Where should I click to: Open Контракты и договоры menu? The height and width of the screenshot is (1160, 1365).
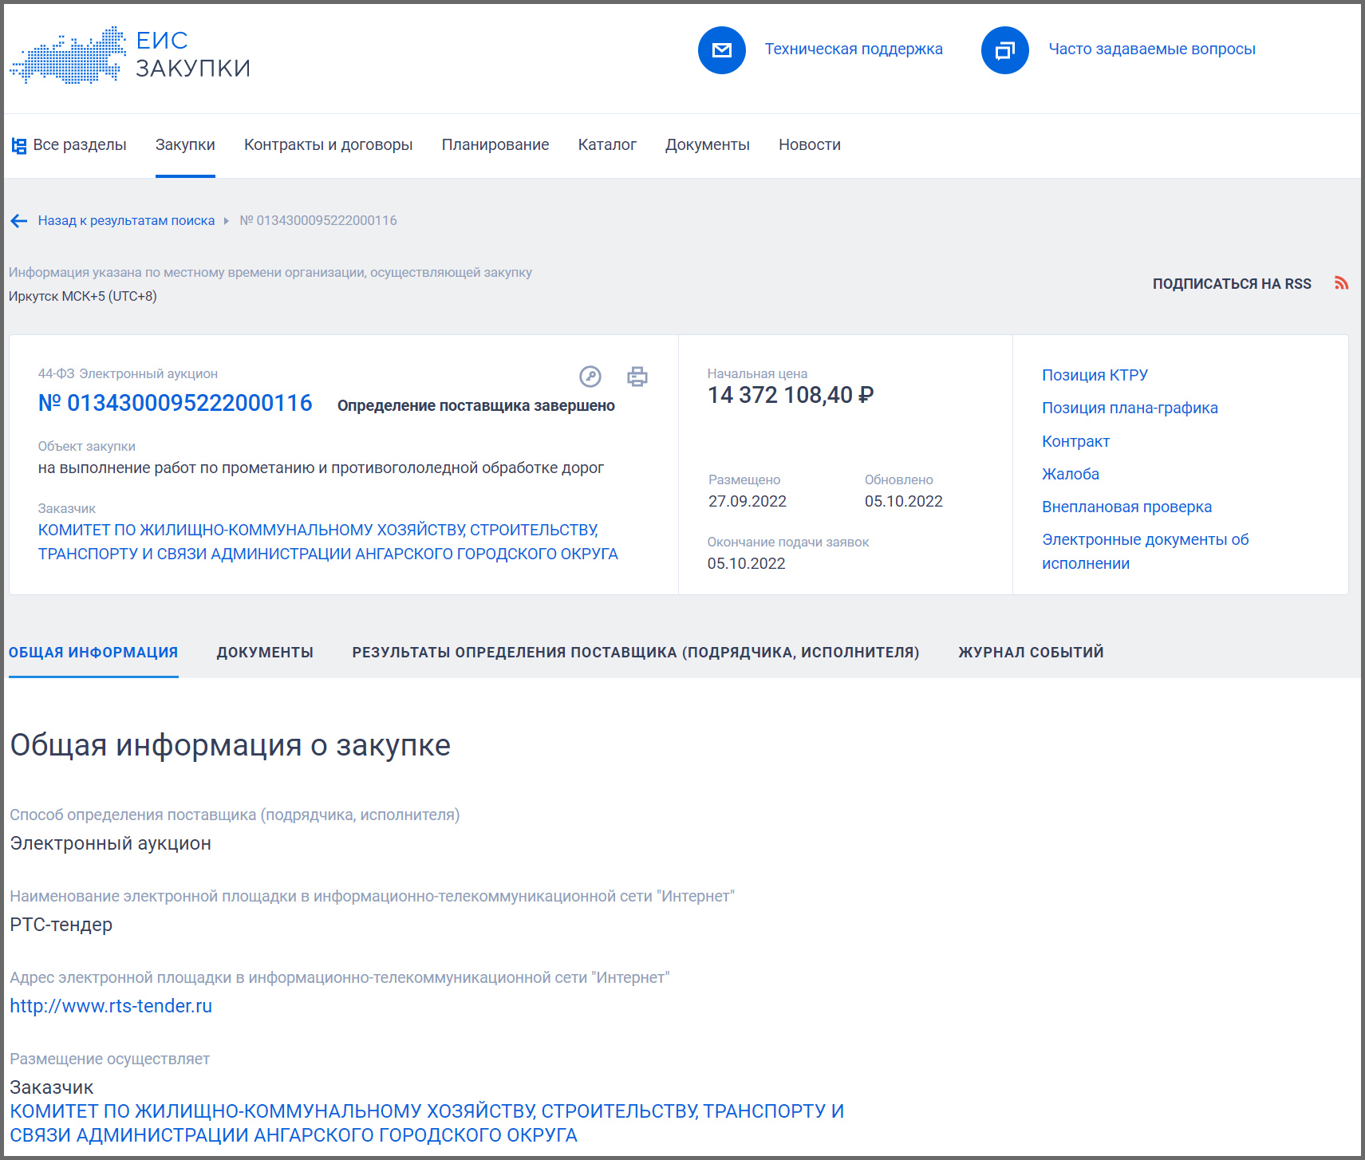coord(328,145)
